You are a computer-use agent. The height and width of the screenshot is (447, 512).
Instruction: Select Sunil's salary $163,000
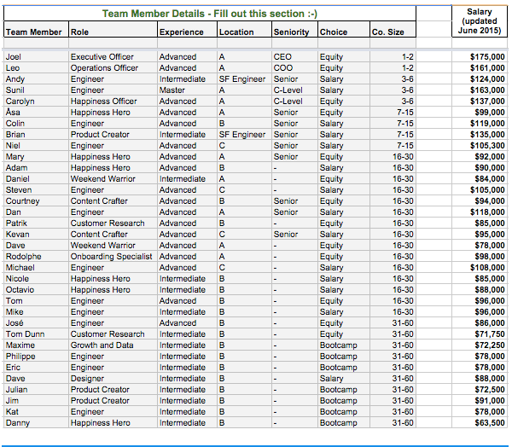(480, 90)
